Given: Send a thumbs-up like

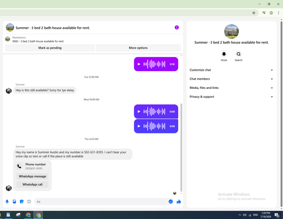Looking at the screenshot, I should [x=179, y=201].
